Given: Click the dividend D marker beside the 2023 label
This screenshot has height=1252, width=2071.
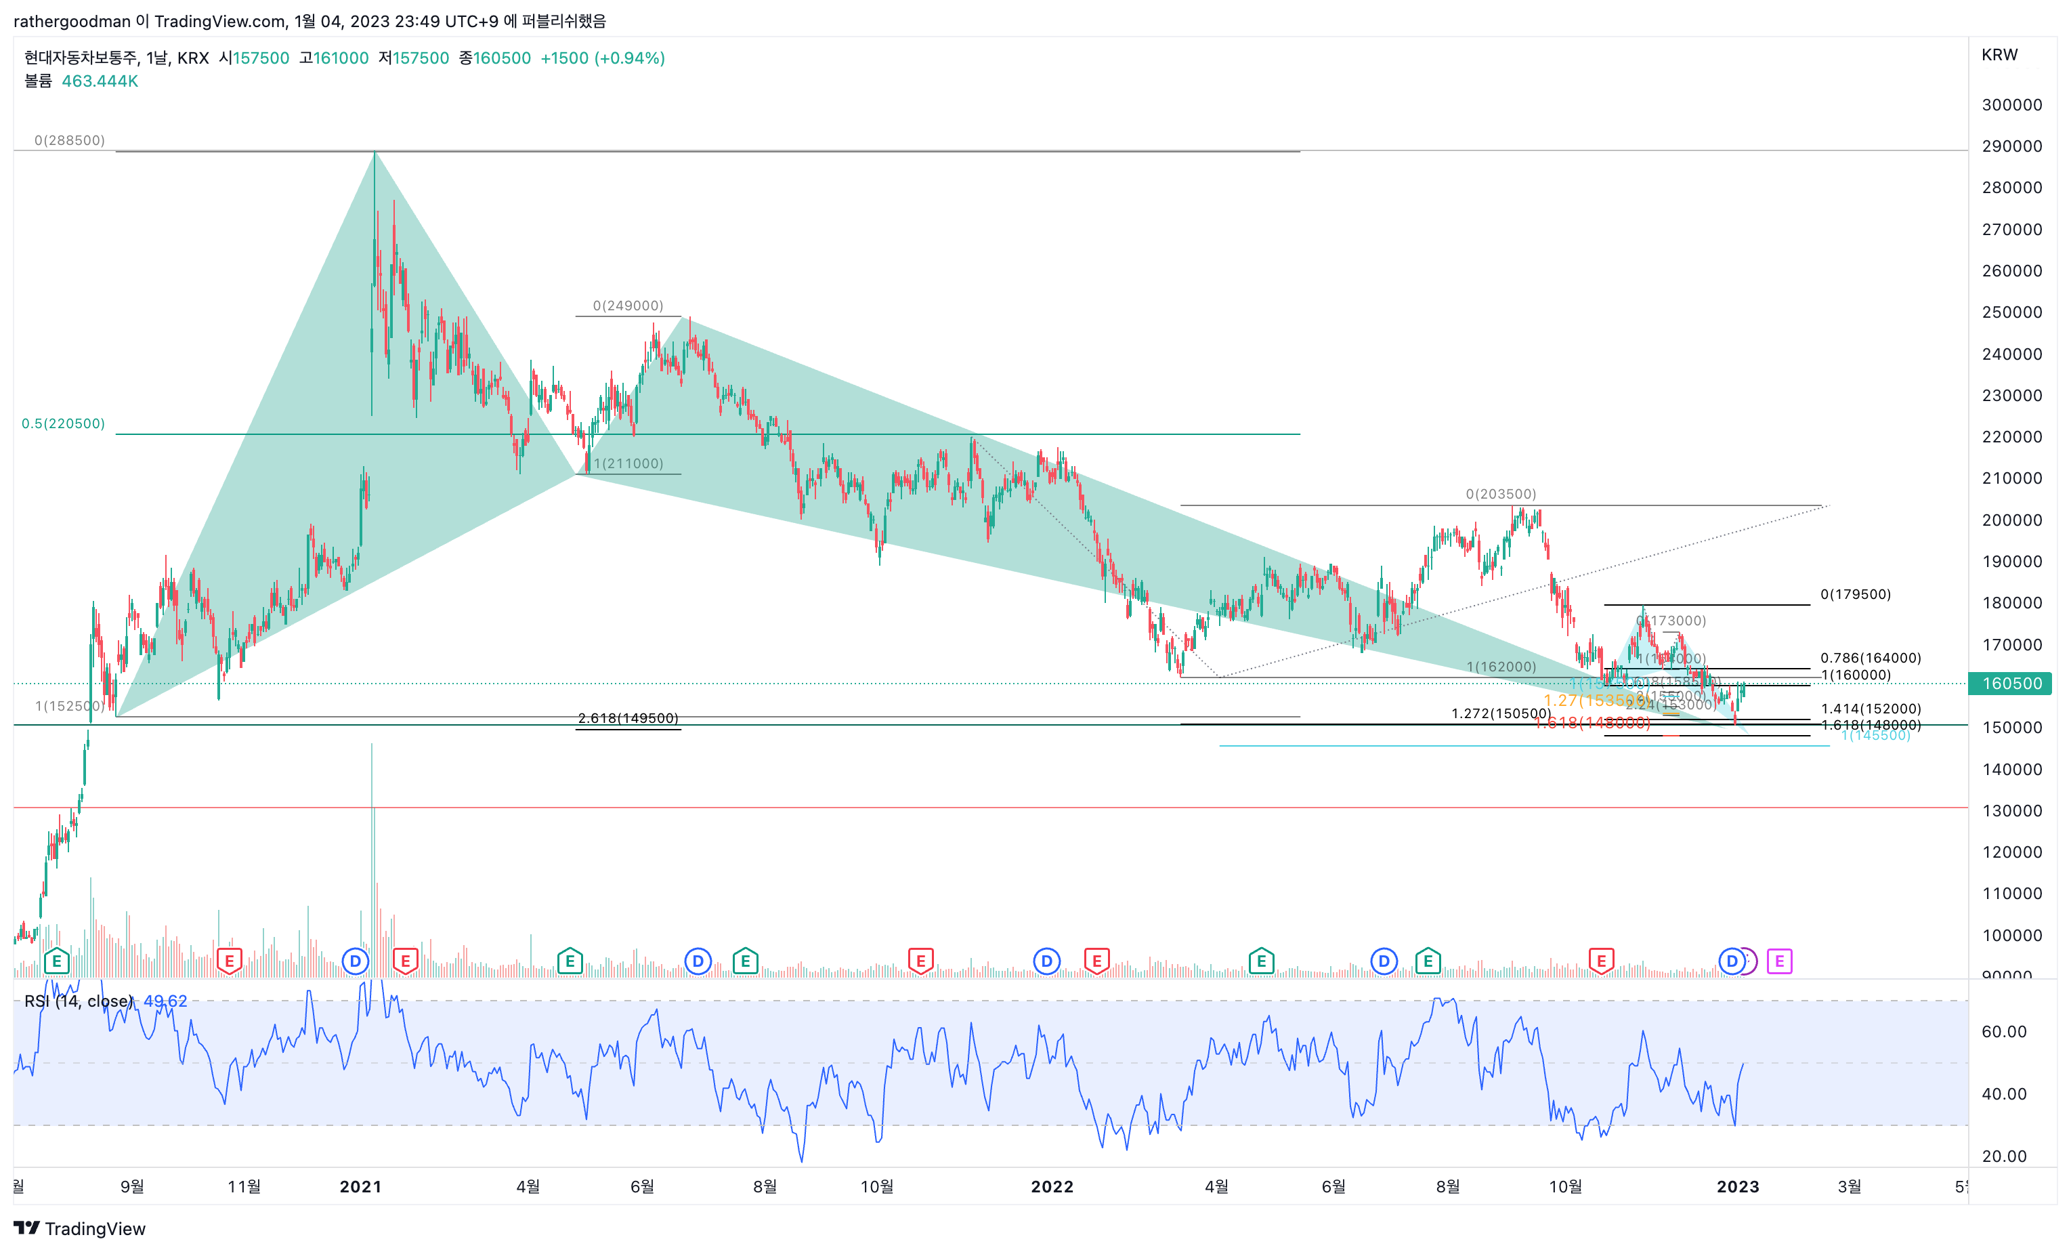Looking at the screenshot, I should tap(1732, 960).
